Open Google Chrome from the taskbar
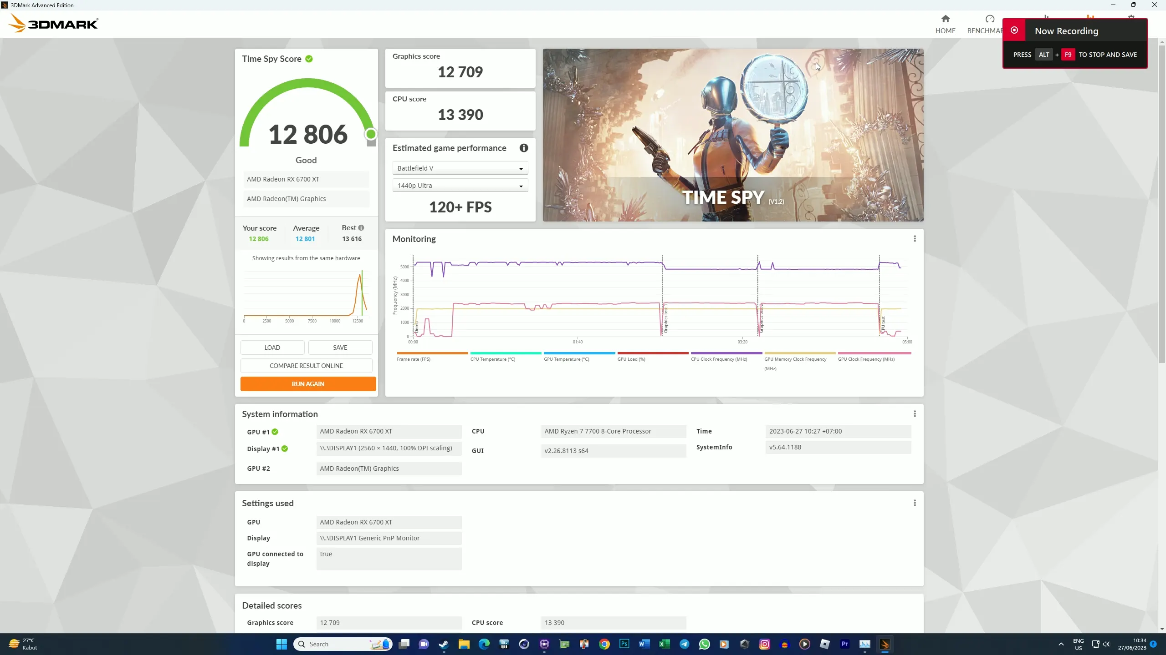Image resolution: width=1166 pixels, height=655 pixels. coord(604,644)
